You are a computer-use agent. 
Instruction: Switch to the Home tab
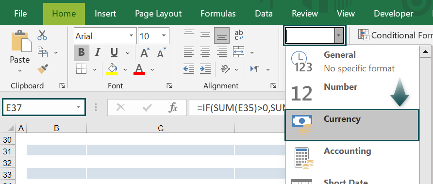click(x=64, y=14)
